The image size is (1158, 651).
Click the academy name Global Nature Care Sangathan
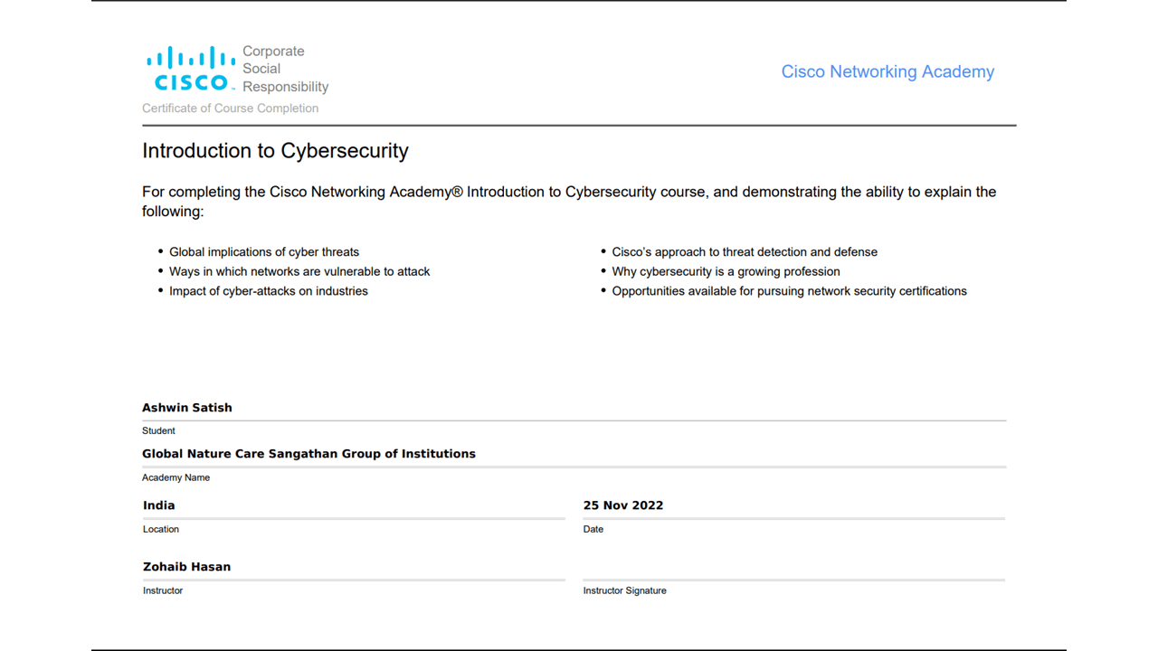click(308, 454)
